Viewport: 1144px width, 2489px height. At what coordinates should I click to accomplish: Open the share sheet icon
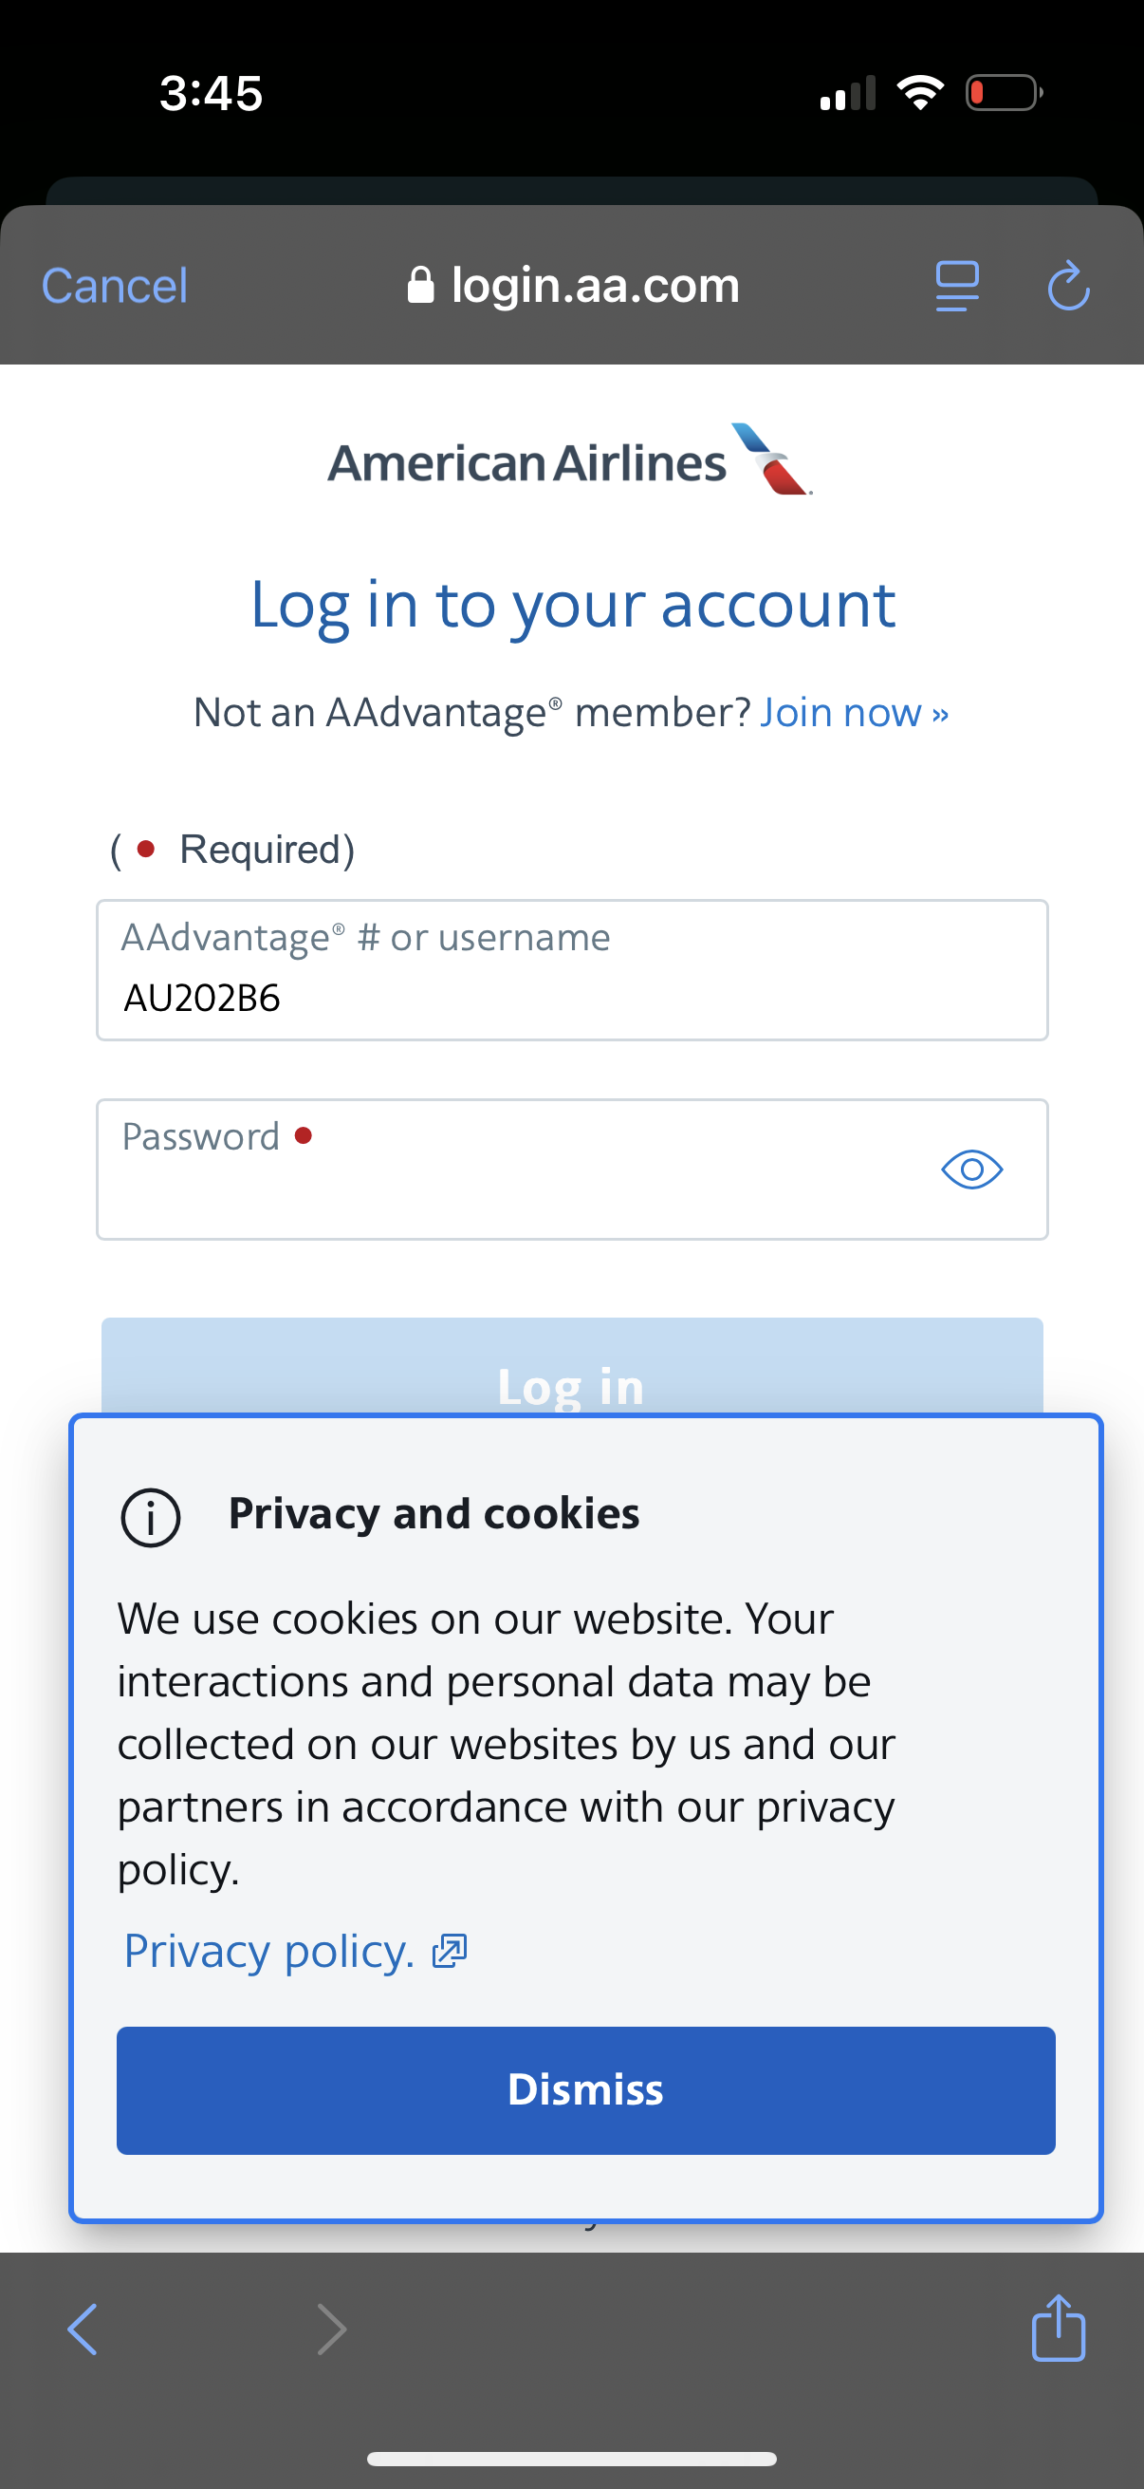pos(1058,2329)
